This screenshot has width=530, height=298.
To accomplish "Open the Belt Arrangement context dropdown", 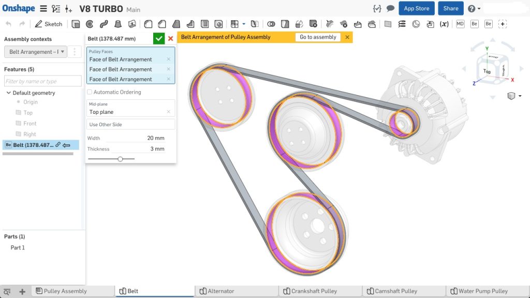I will tap(36, 52).
